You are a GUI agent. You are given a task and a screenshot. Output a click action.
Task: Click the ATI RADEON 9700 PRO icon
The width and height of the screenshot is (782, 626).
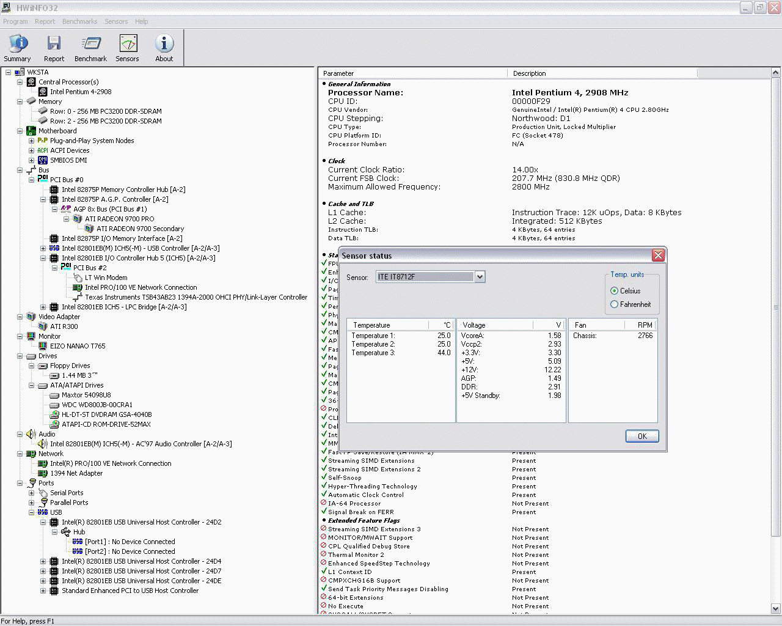78,219
